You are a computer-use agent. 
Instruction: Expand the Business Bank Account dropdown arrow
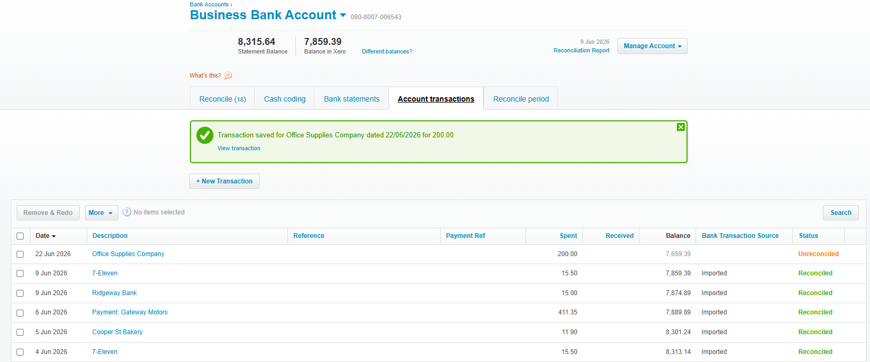coord(343,15)
